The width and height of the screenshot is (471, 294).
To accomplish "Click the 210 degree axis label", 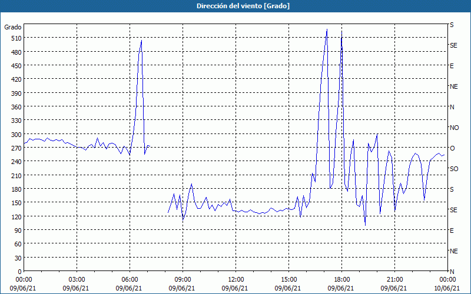I will (x=16, y=175).
